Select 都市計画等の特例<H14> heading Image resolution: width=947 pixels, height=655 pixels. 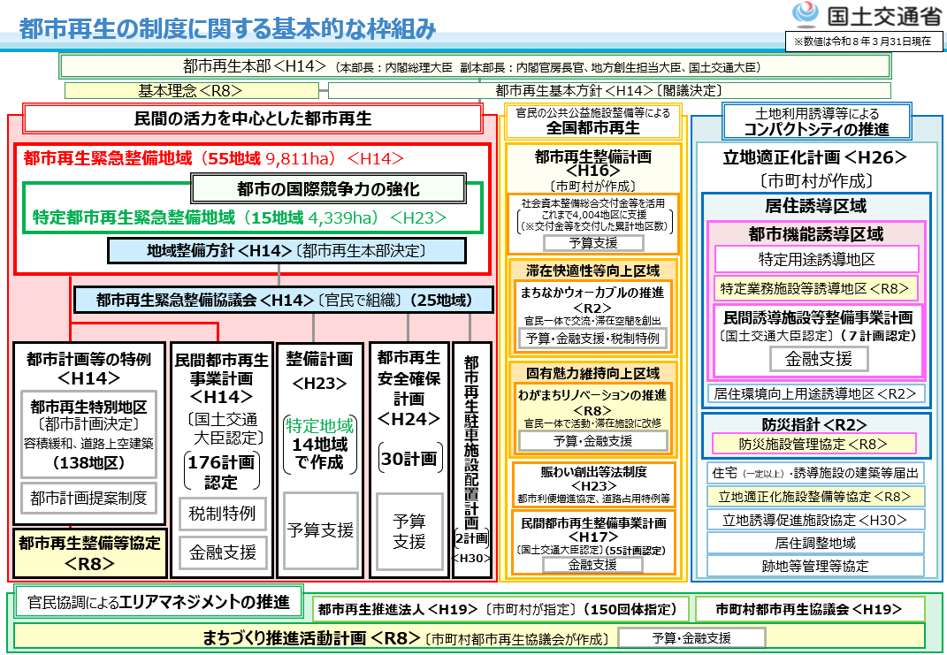point(88,369)
